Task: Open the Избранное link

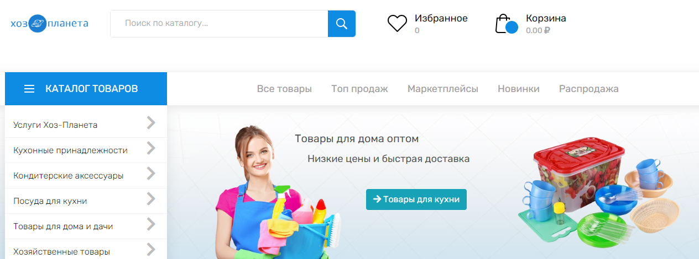Action: 441,18
